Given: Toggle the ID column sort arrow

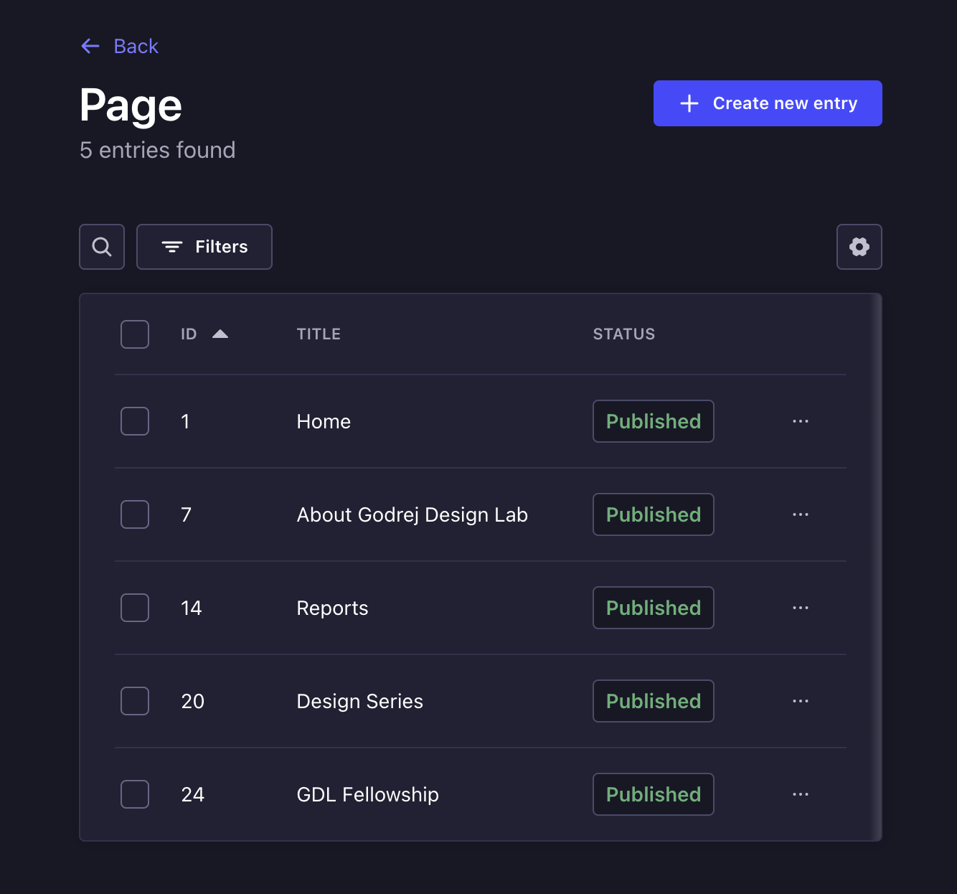Looking at the screenshot, I should click(x=221, y=333).
